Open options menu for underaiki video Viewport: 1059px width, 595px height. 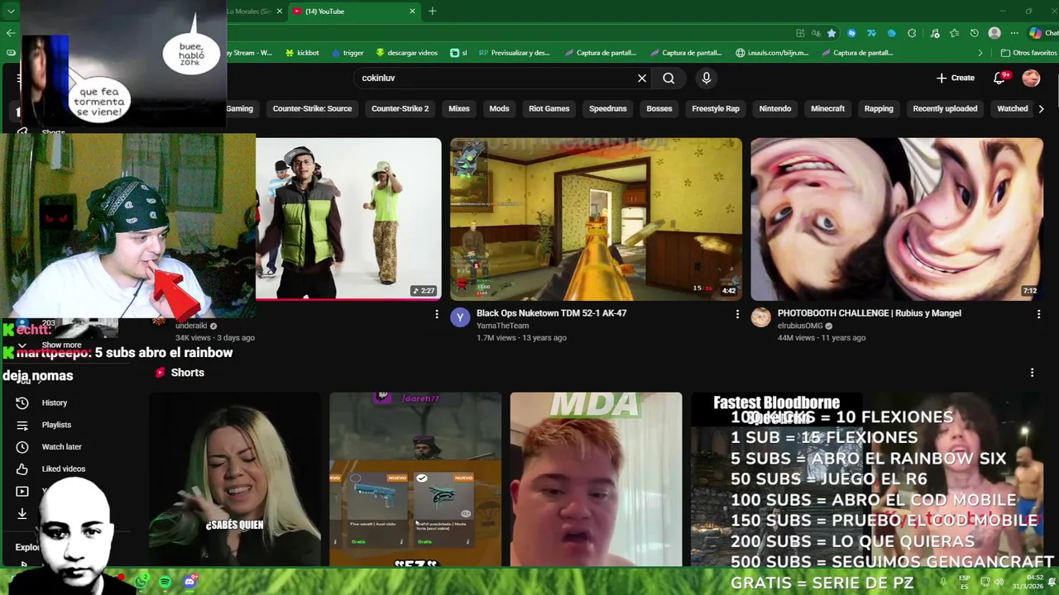436,314
